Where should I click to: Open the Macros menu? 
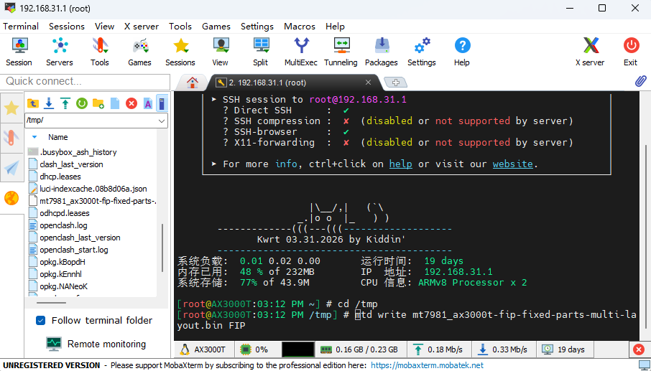coord(300,27)
